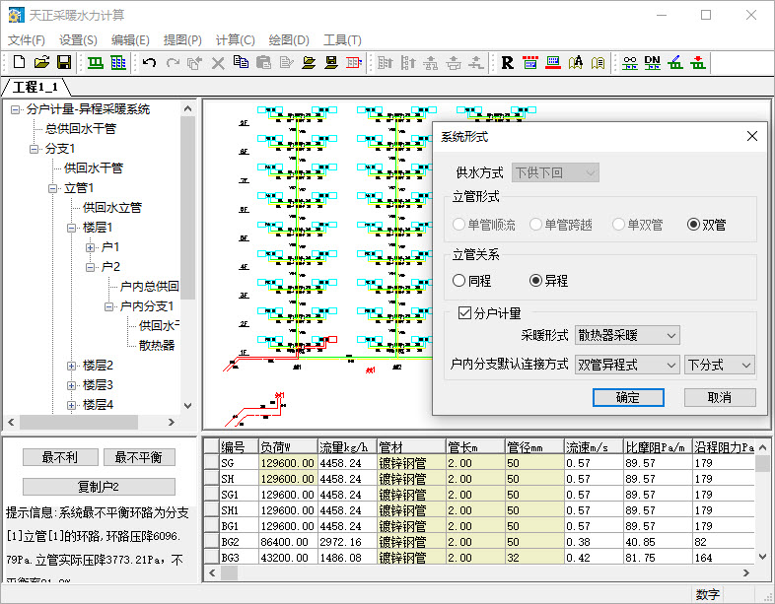The height and width of the screenshot is (604, 775).
Task: Collapse the 分户计量-异程采暖系统 root node
Action: (x=16, y=109)
